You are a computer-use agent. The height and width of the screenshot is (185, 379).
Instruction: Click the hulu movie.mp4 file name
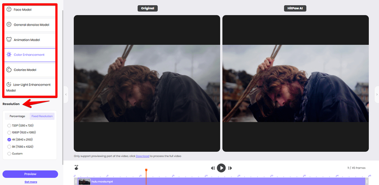[x=102, y=181]
